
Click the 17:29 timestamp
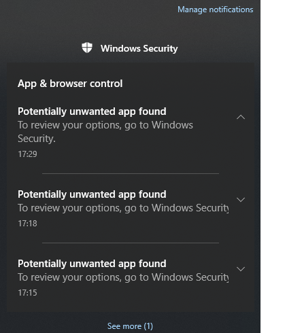point(27,154)
